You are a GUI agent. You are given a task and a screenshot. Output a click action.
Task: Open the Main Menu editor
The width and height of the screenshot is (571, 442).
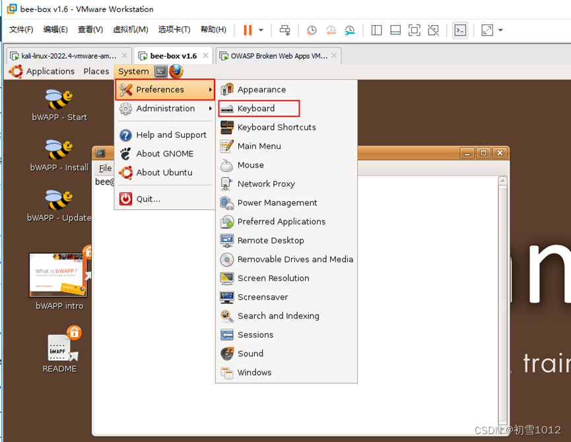click(286, 146)
